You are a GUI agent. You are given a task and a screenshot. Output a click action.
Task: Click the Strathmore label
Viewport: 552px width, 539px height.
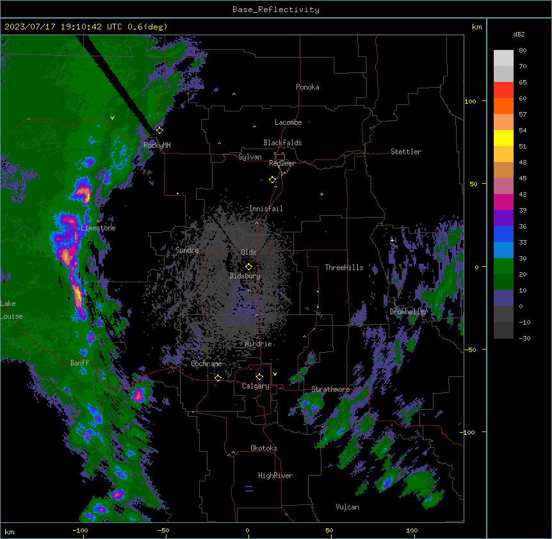click(330, 389)
